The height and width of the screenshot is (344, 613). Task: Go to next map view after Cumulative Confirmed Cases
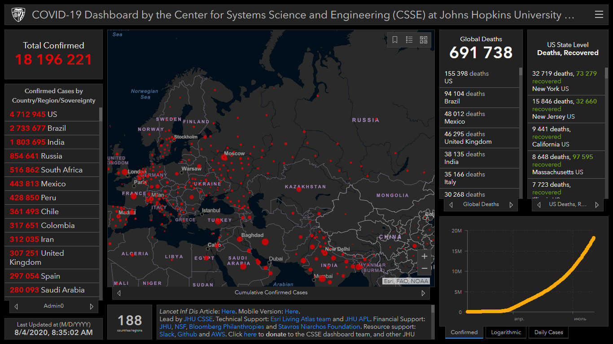423,293
